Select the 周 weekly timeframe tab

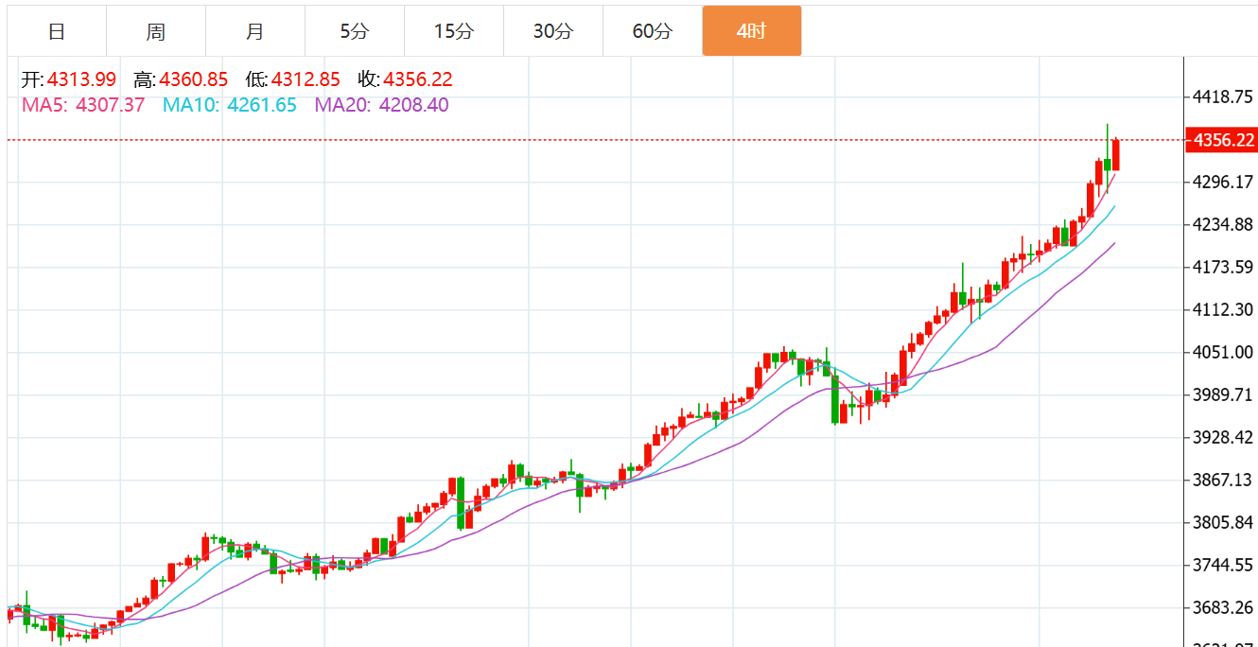(156, 31)
